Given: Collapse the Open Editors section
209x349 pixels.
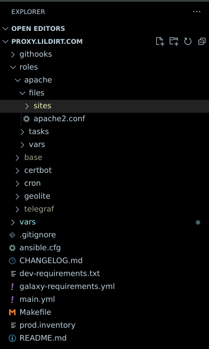Looking at the screenshot, I should [x=6, y=29].
